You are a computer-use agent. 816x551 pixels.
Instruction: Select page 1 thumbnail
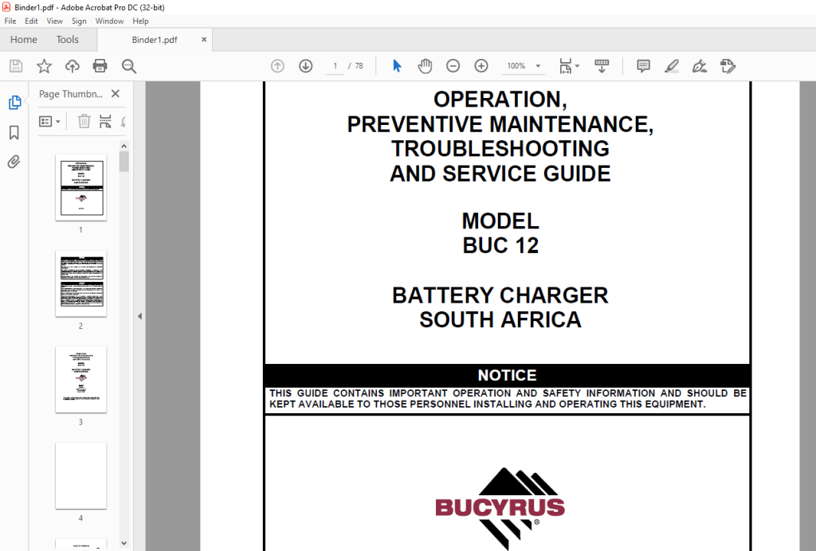click(x=81, y=188)
